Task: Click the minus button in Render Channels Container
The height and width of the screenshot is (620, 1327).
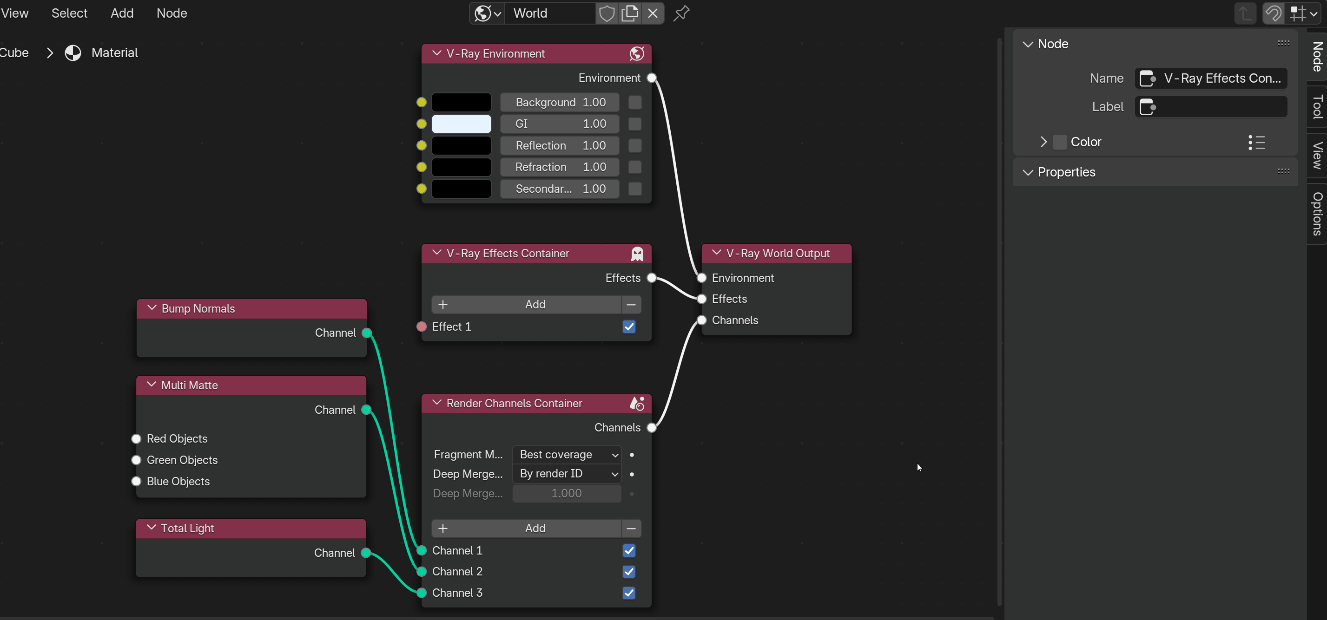Action: pyautogui.click(x=631, y=529)
